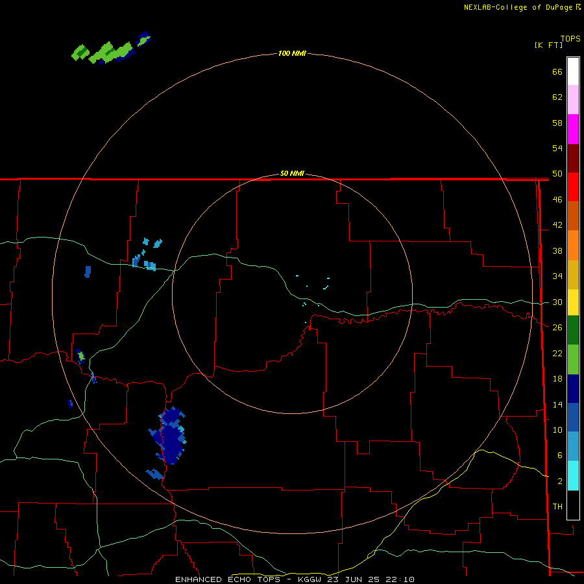Click the 6 legend value
This screenshot has width=584, height=584.
559,456
